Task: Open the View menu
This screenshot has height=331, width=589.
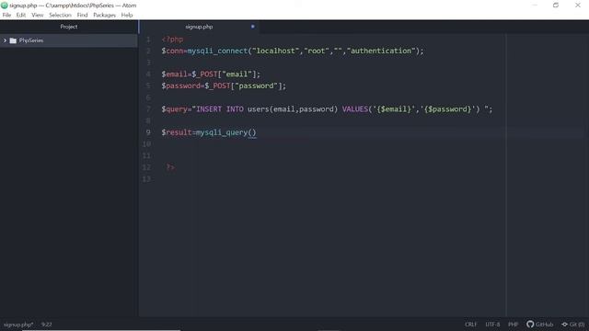Action: 37,15
